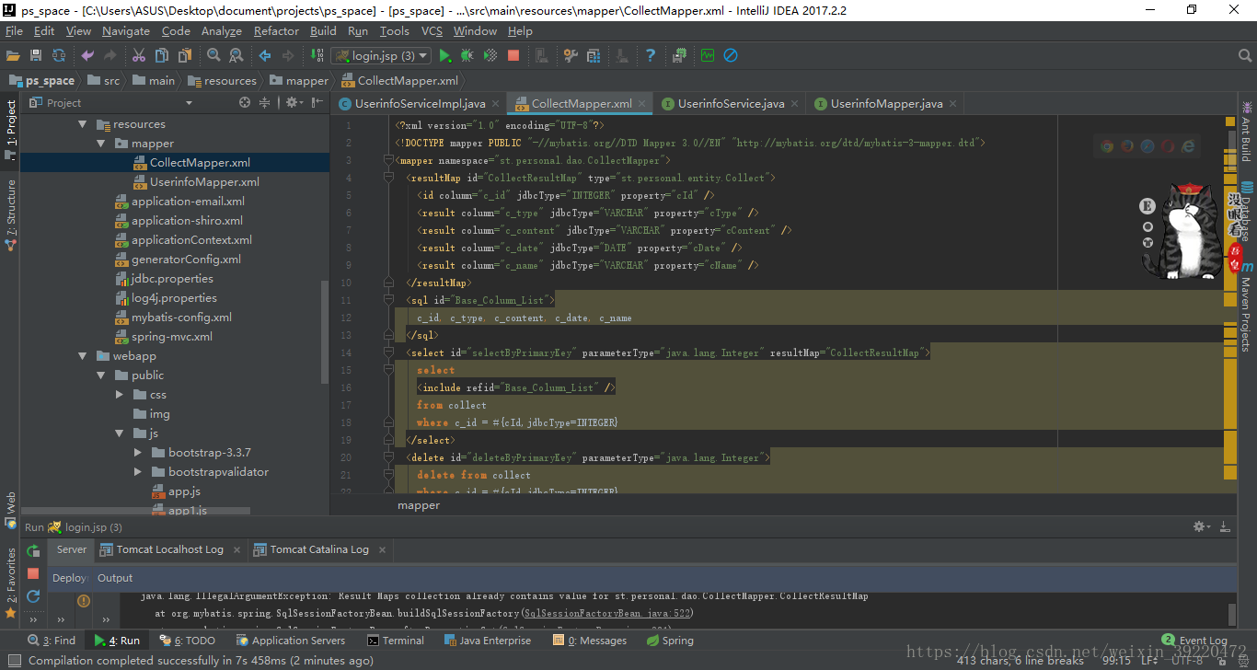Click the Paste clipboard icon
This screenshot has height=670, width=1257.
(184, 55)
